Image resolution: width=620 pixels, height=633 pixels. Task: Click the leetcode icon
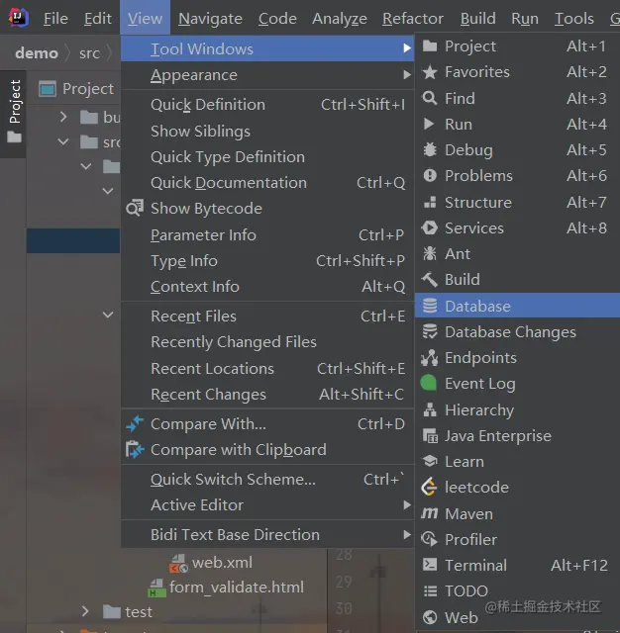coord(429,487)
